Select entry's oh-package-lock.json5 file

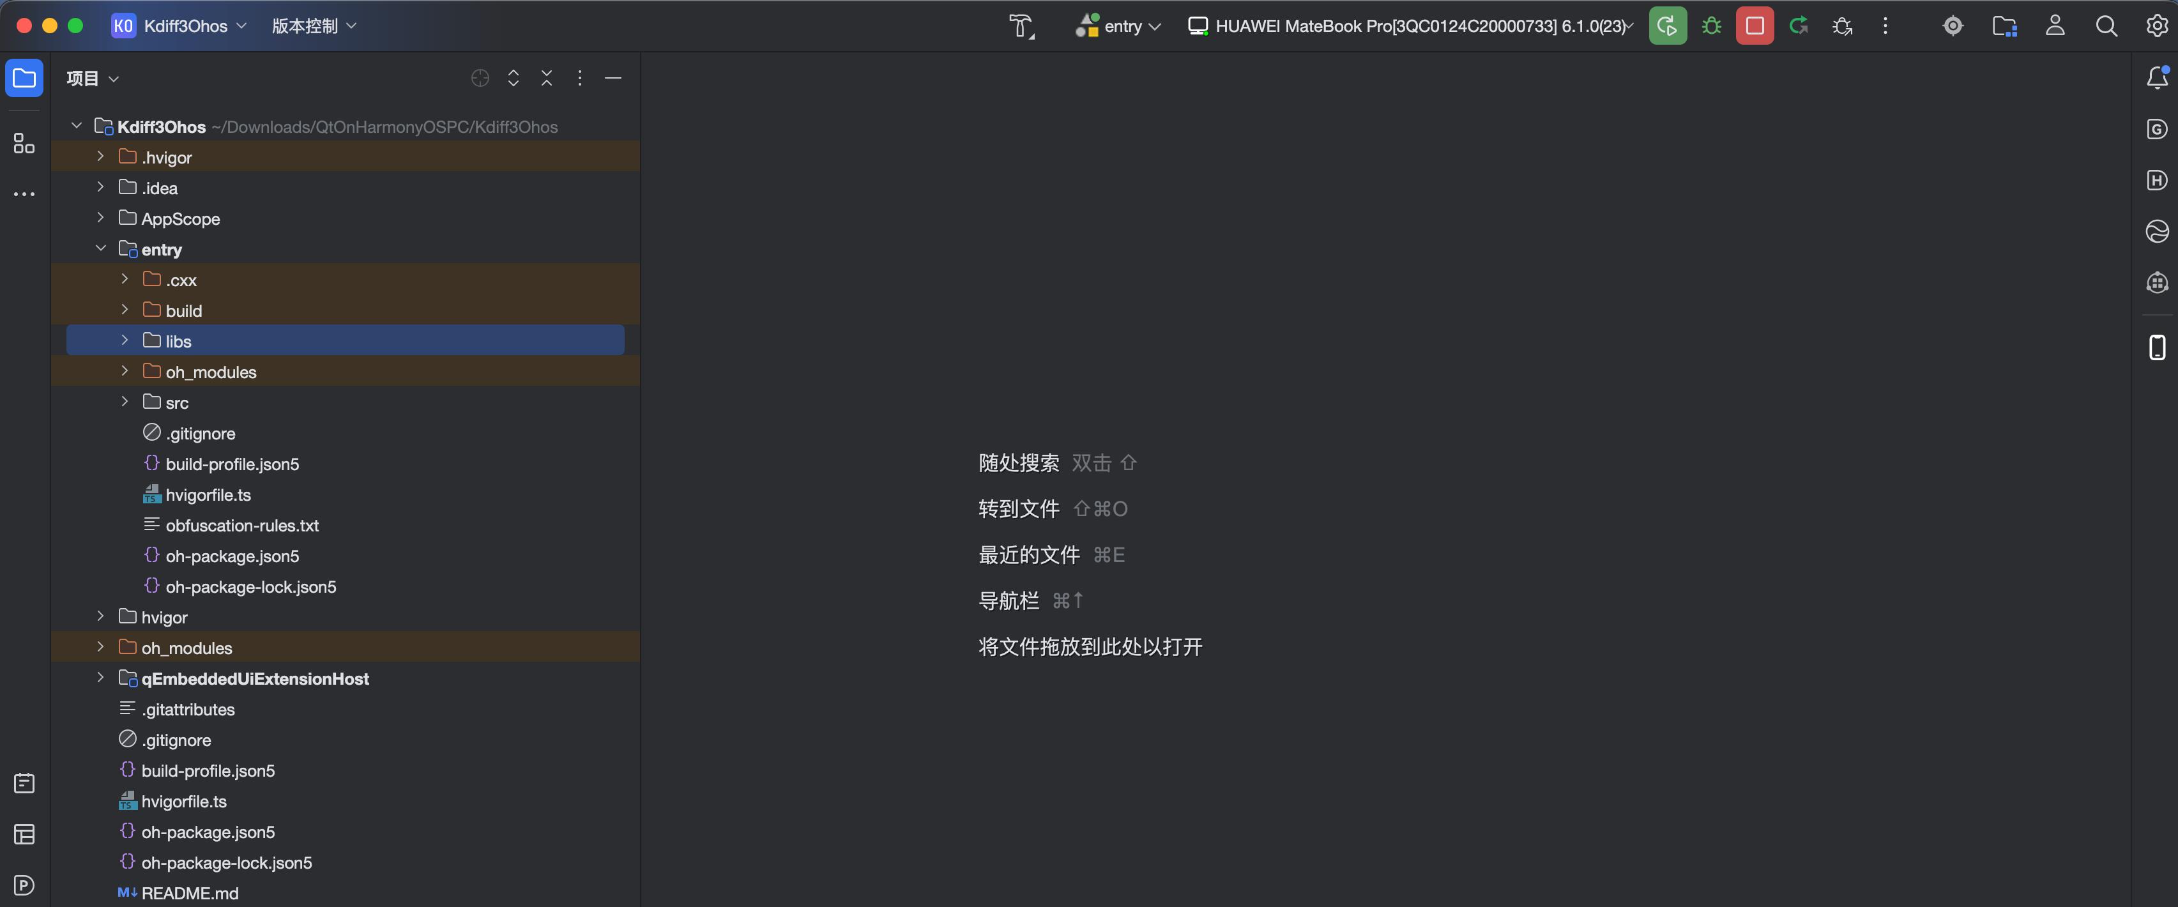pos(345,586)
